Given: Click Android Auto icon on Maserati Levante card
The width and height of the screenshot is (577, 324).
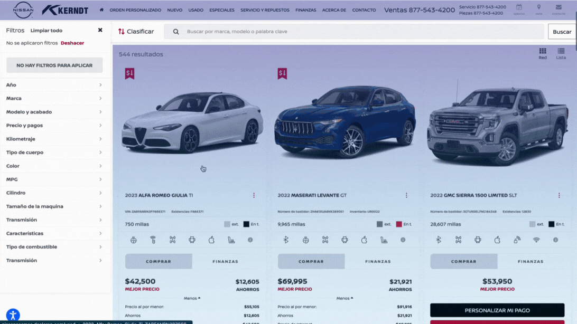Looking at the screenshot, I should (x=345, y=240).
